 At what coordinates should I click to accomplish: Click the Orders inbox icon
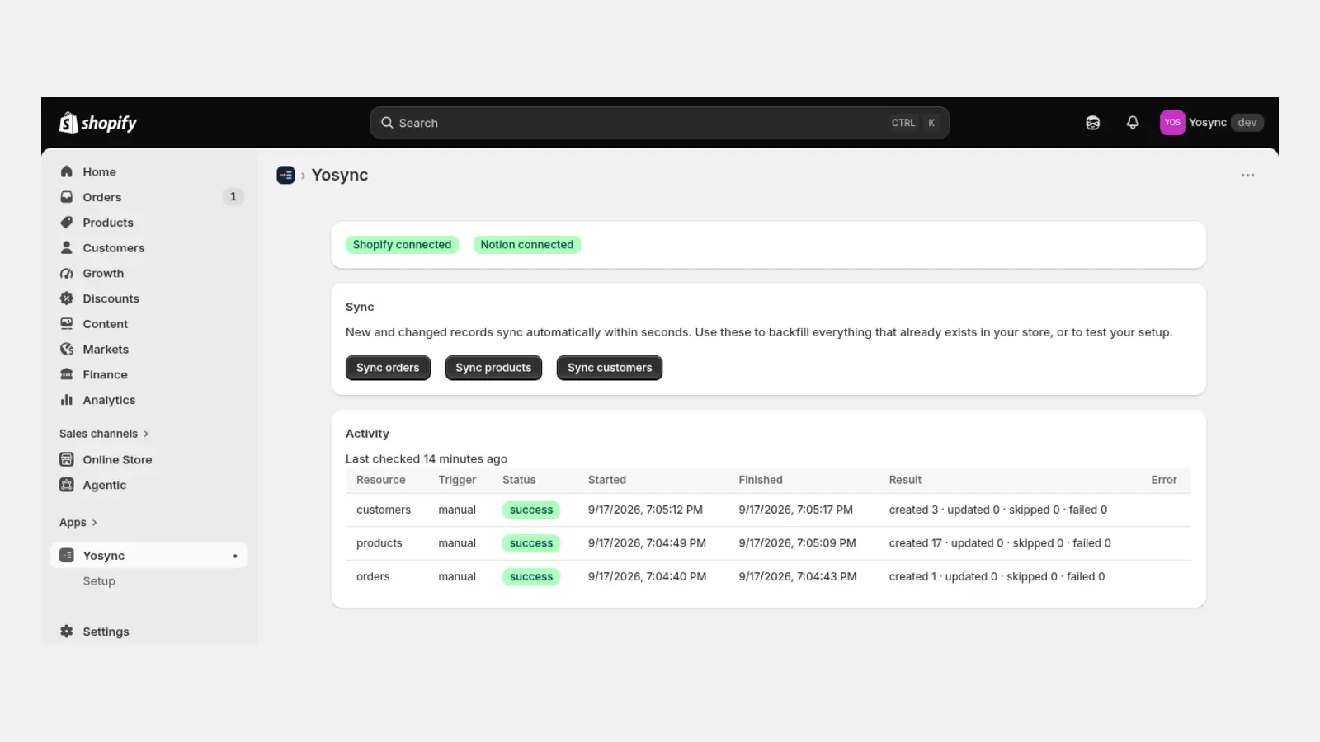[x=67, y=197]
